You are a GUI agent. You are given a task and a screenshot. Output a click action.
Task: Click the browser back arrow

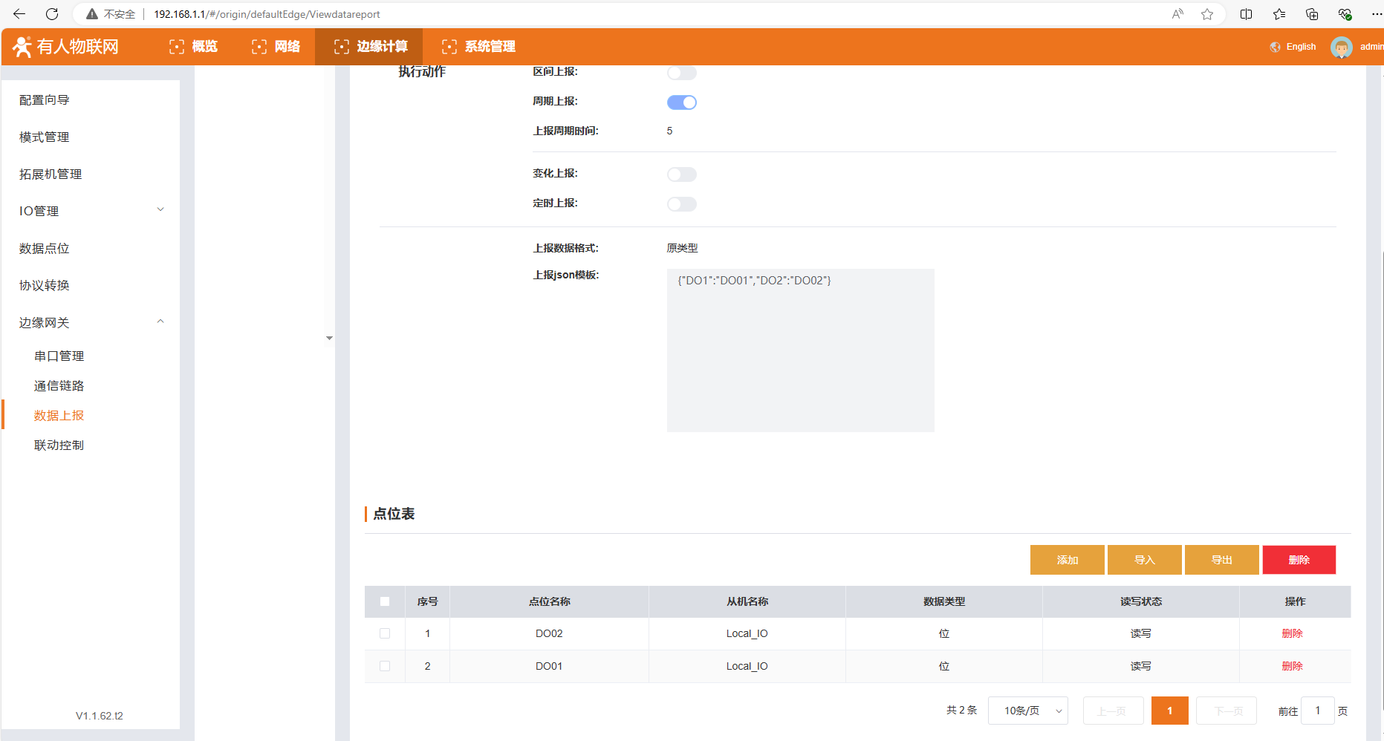pyautogui.click(x=19, y=14)
